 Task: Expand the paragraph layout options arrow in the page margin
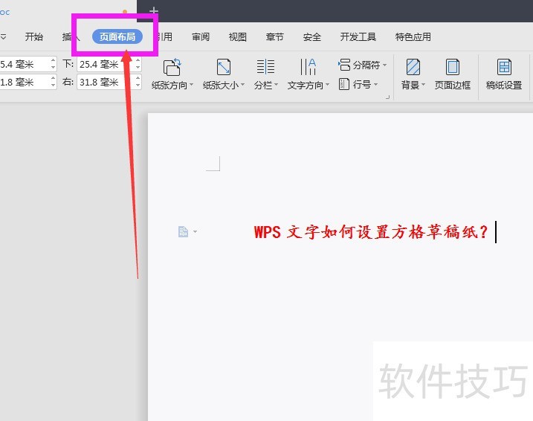[x=195, y=231]
